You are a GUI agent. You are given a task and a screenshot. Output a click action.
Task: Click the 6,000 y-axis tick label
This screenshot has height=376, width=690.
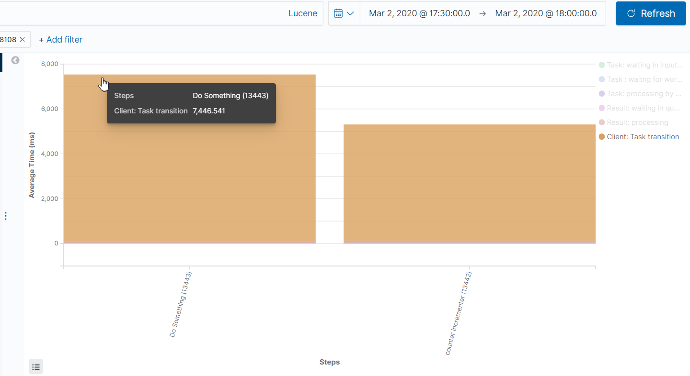pyautogui.click(x=49, y=109)
